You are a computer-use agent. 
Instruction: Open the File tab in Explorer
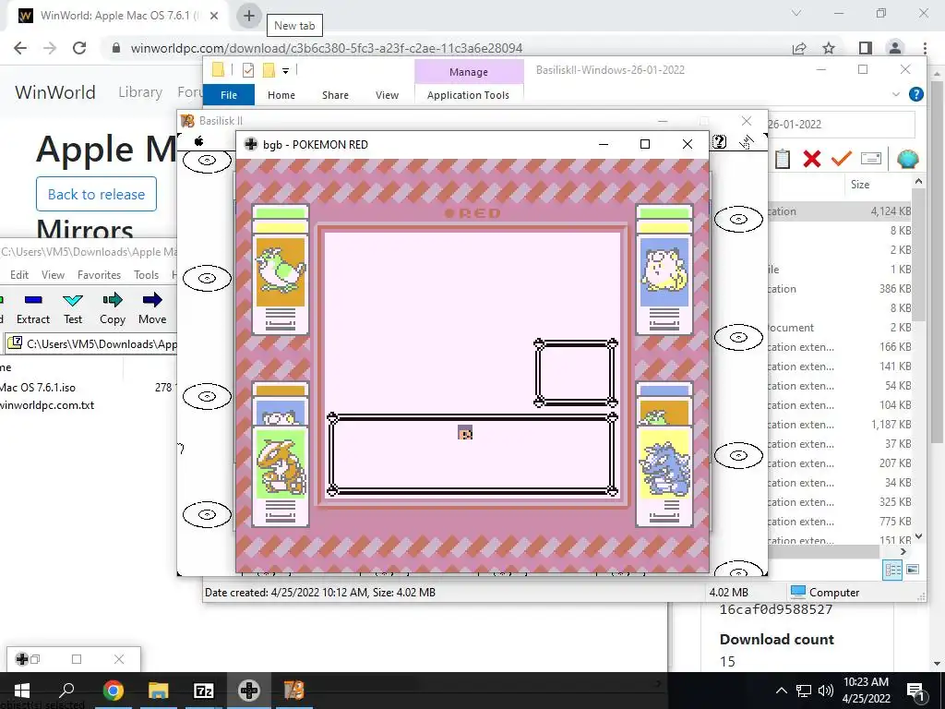[x=229, y=95]
